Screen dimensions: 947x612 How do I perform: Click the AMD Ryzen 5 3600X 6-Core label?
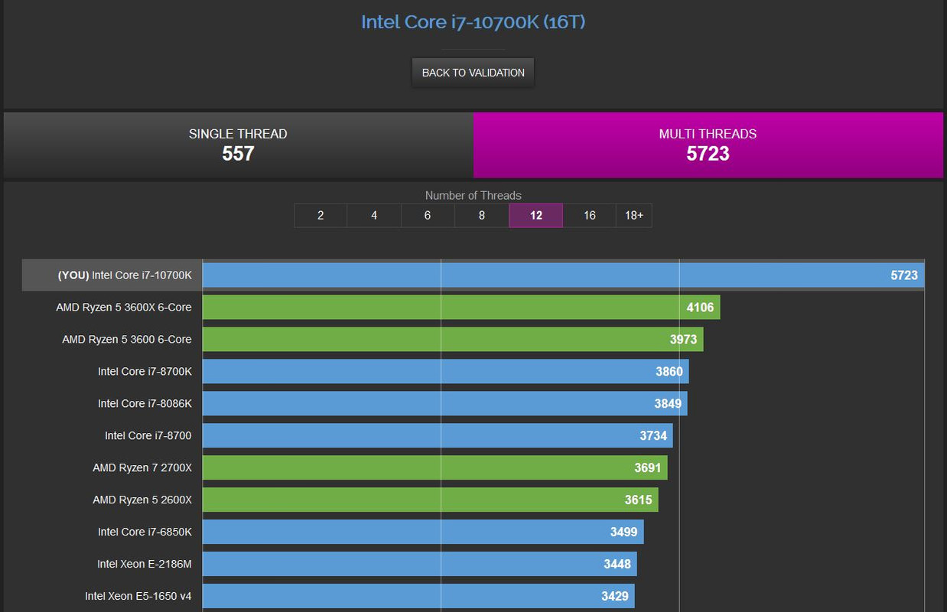[124, 308]
